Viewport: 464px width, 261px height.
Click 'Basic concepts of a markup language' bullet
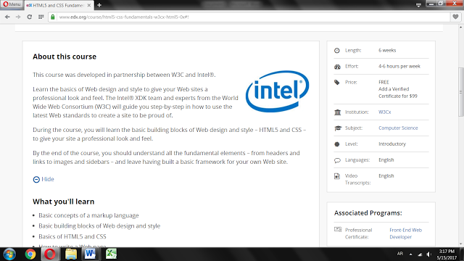click(x=88, y=215)
